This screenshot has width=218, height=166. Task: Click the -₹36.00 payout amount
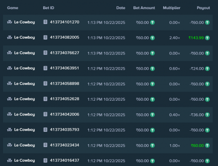197,115
